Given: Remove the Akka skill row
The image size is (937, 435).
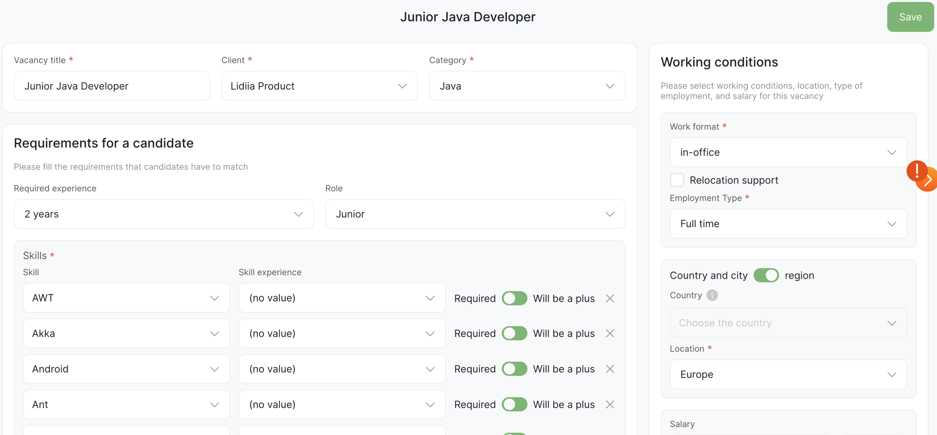Looking at the screenshot, I should (x=610, y=333).
